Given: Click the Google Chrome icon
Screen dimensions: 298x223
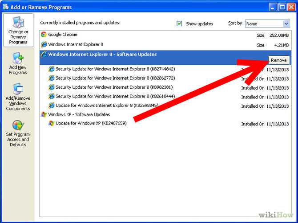Looking at the screenshot, I should tap(44, 35).
